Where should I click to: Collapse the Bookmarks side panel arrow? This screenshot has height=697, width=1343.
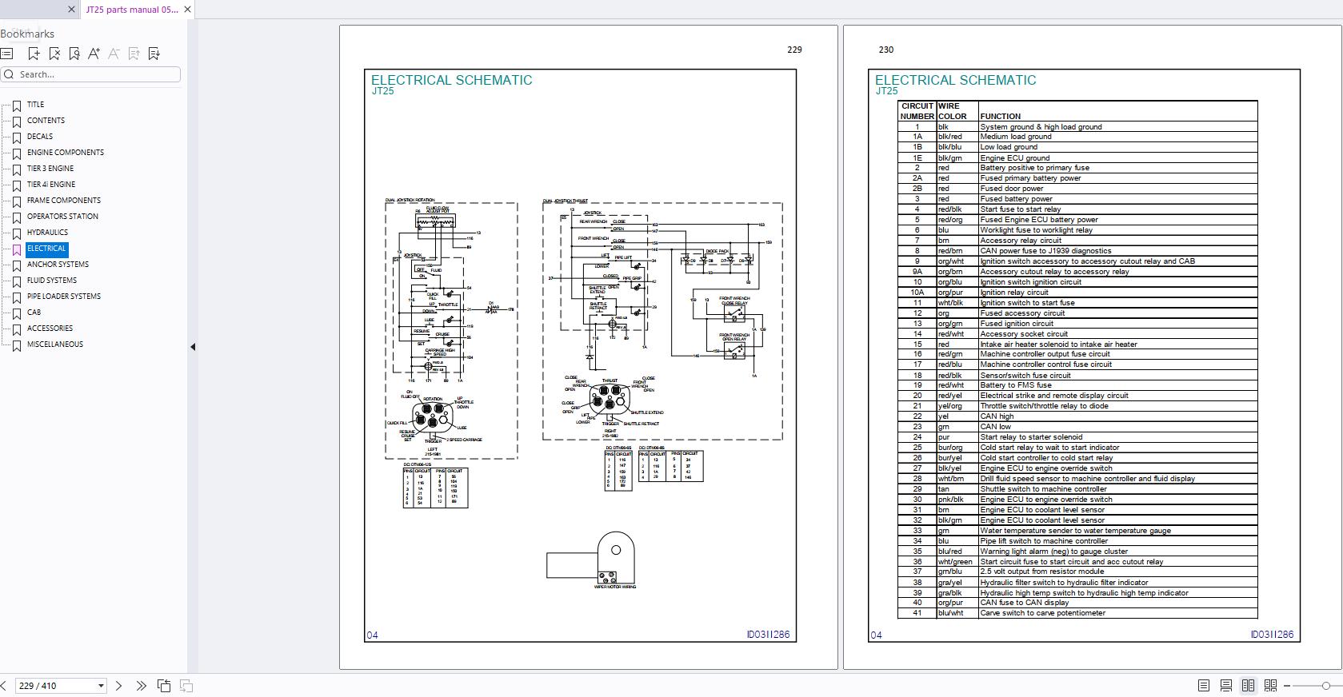193,347
